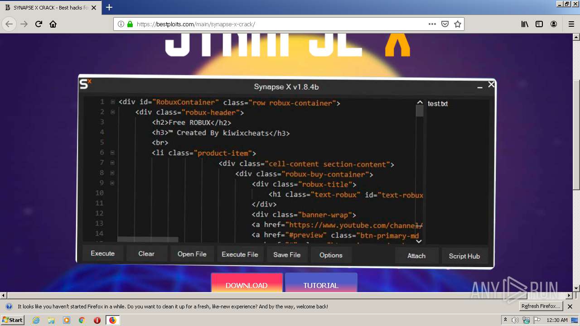Select test.txt in script list

pyautogui.click(x=438, y=104)
